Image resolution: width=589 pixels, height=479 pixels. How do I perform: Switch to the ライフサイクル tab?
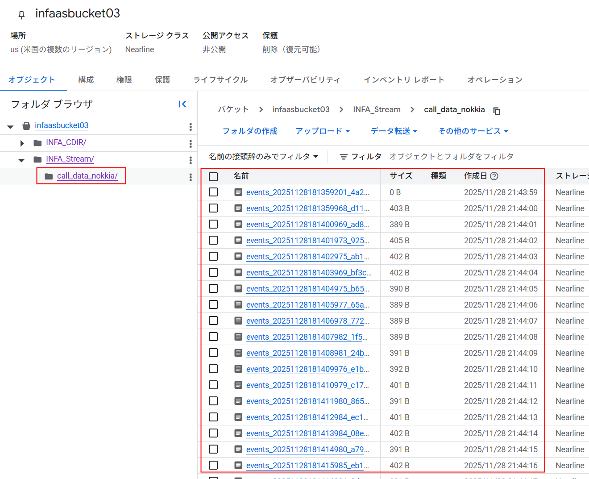click(x=220, y=79)
